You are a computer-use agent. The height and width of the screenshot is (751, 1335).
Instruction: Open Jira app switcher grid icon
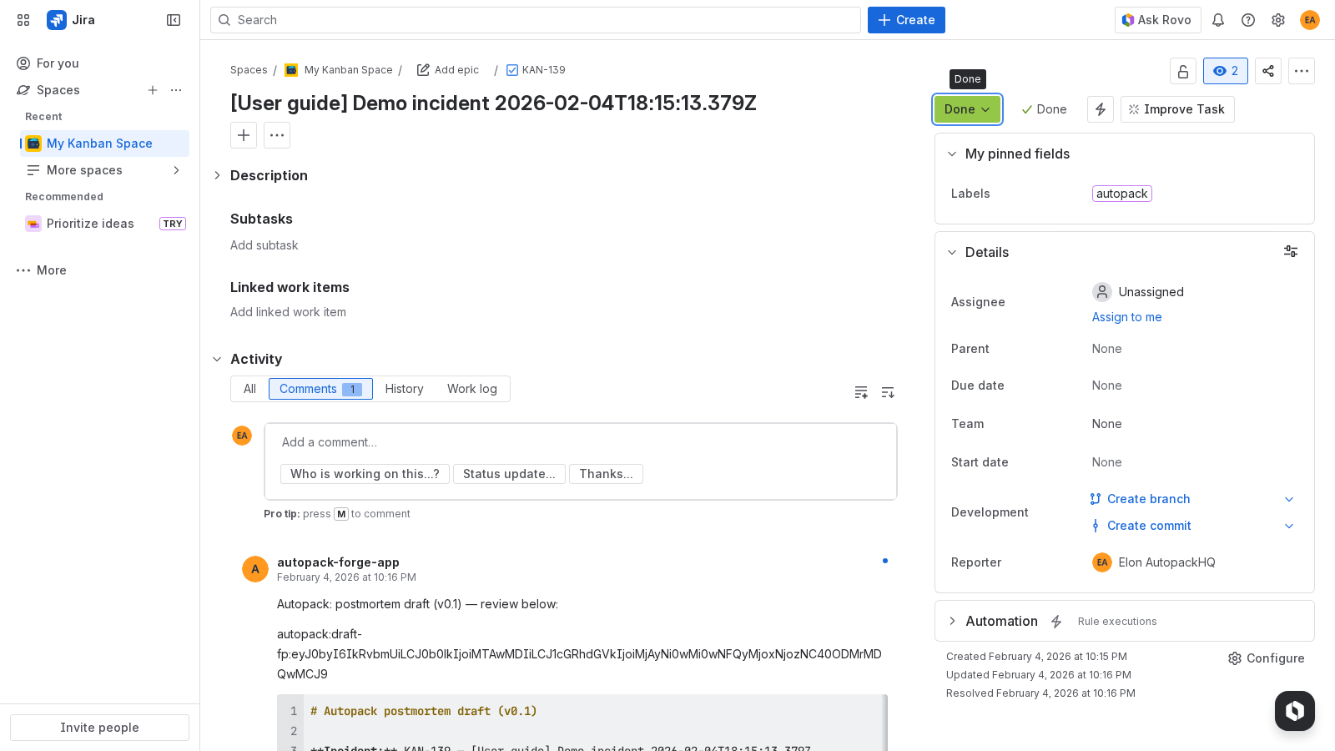point(23,19)
